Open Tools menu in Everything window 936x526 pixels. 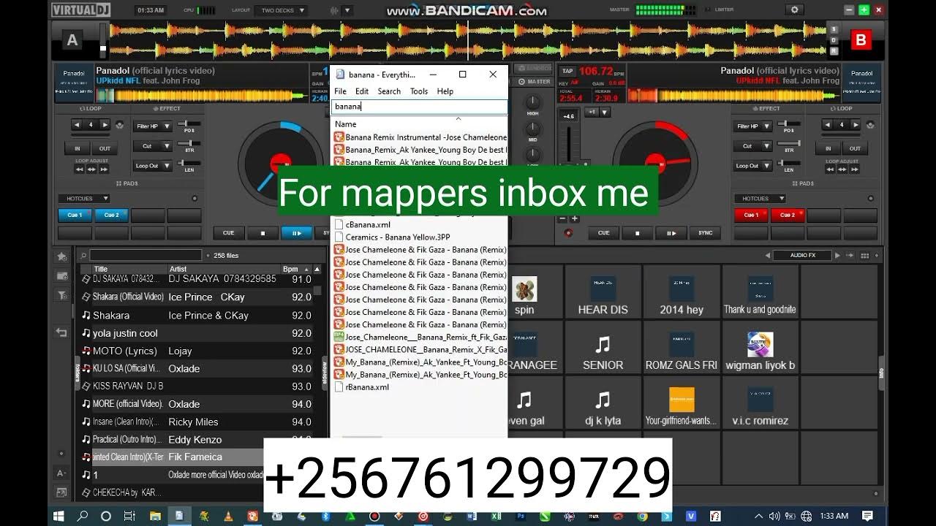pyautogui.click(x=419, y=91)
